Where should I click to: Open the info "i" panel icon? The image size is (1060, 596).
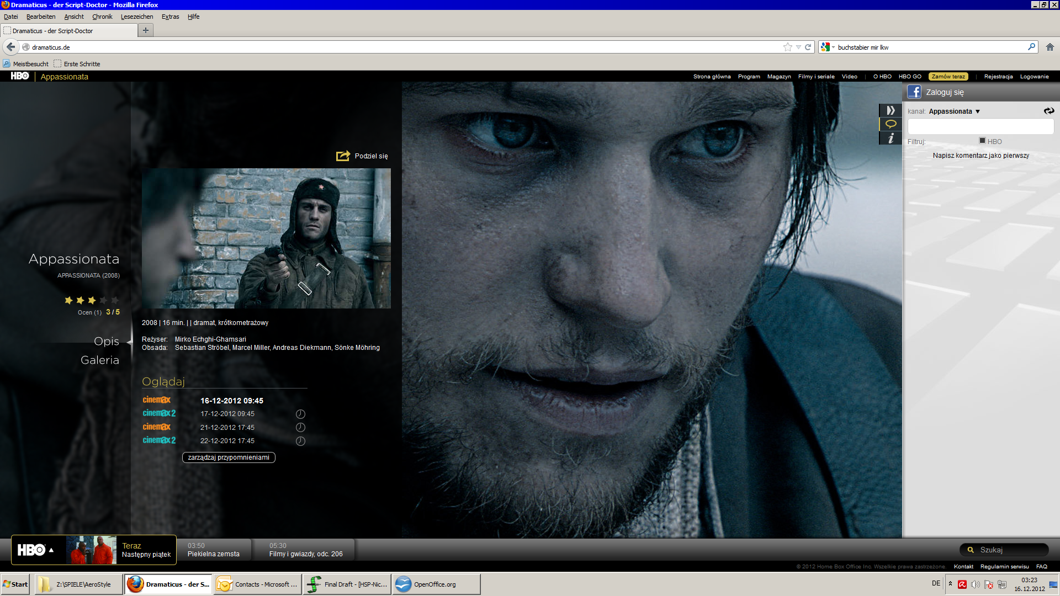pyautogui.click(x=890, y=139)
